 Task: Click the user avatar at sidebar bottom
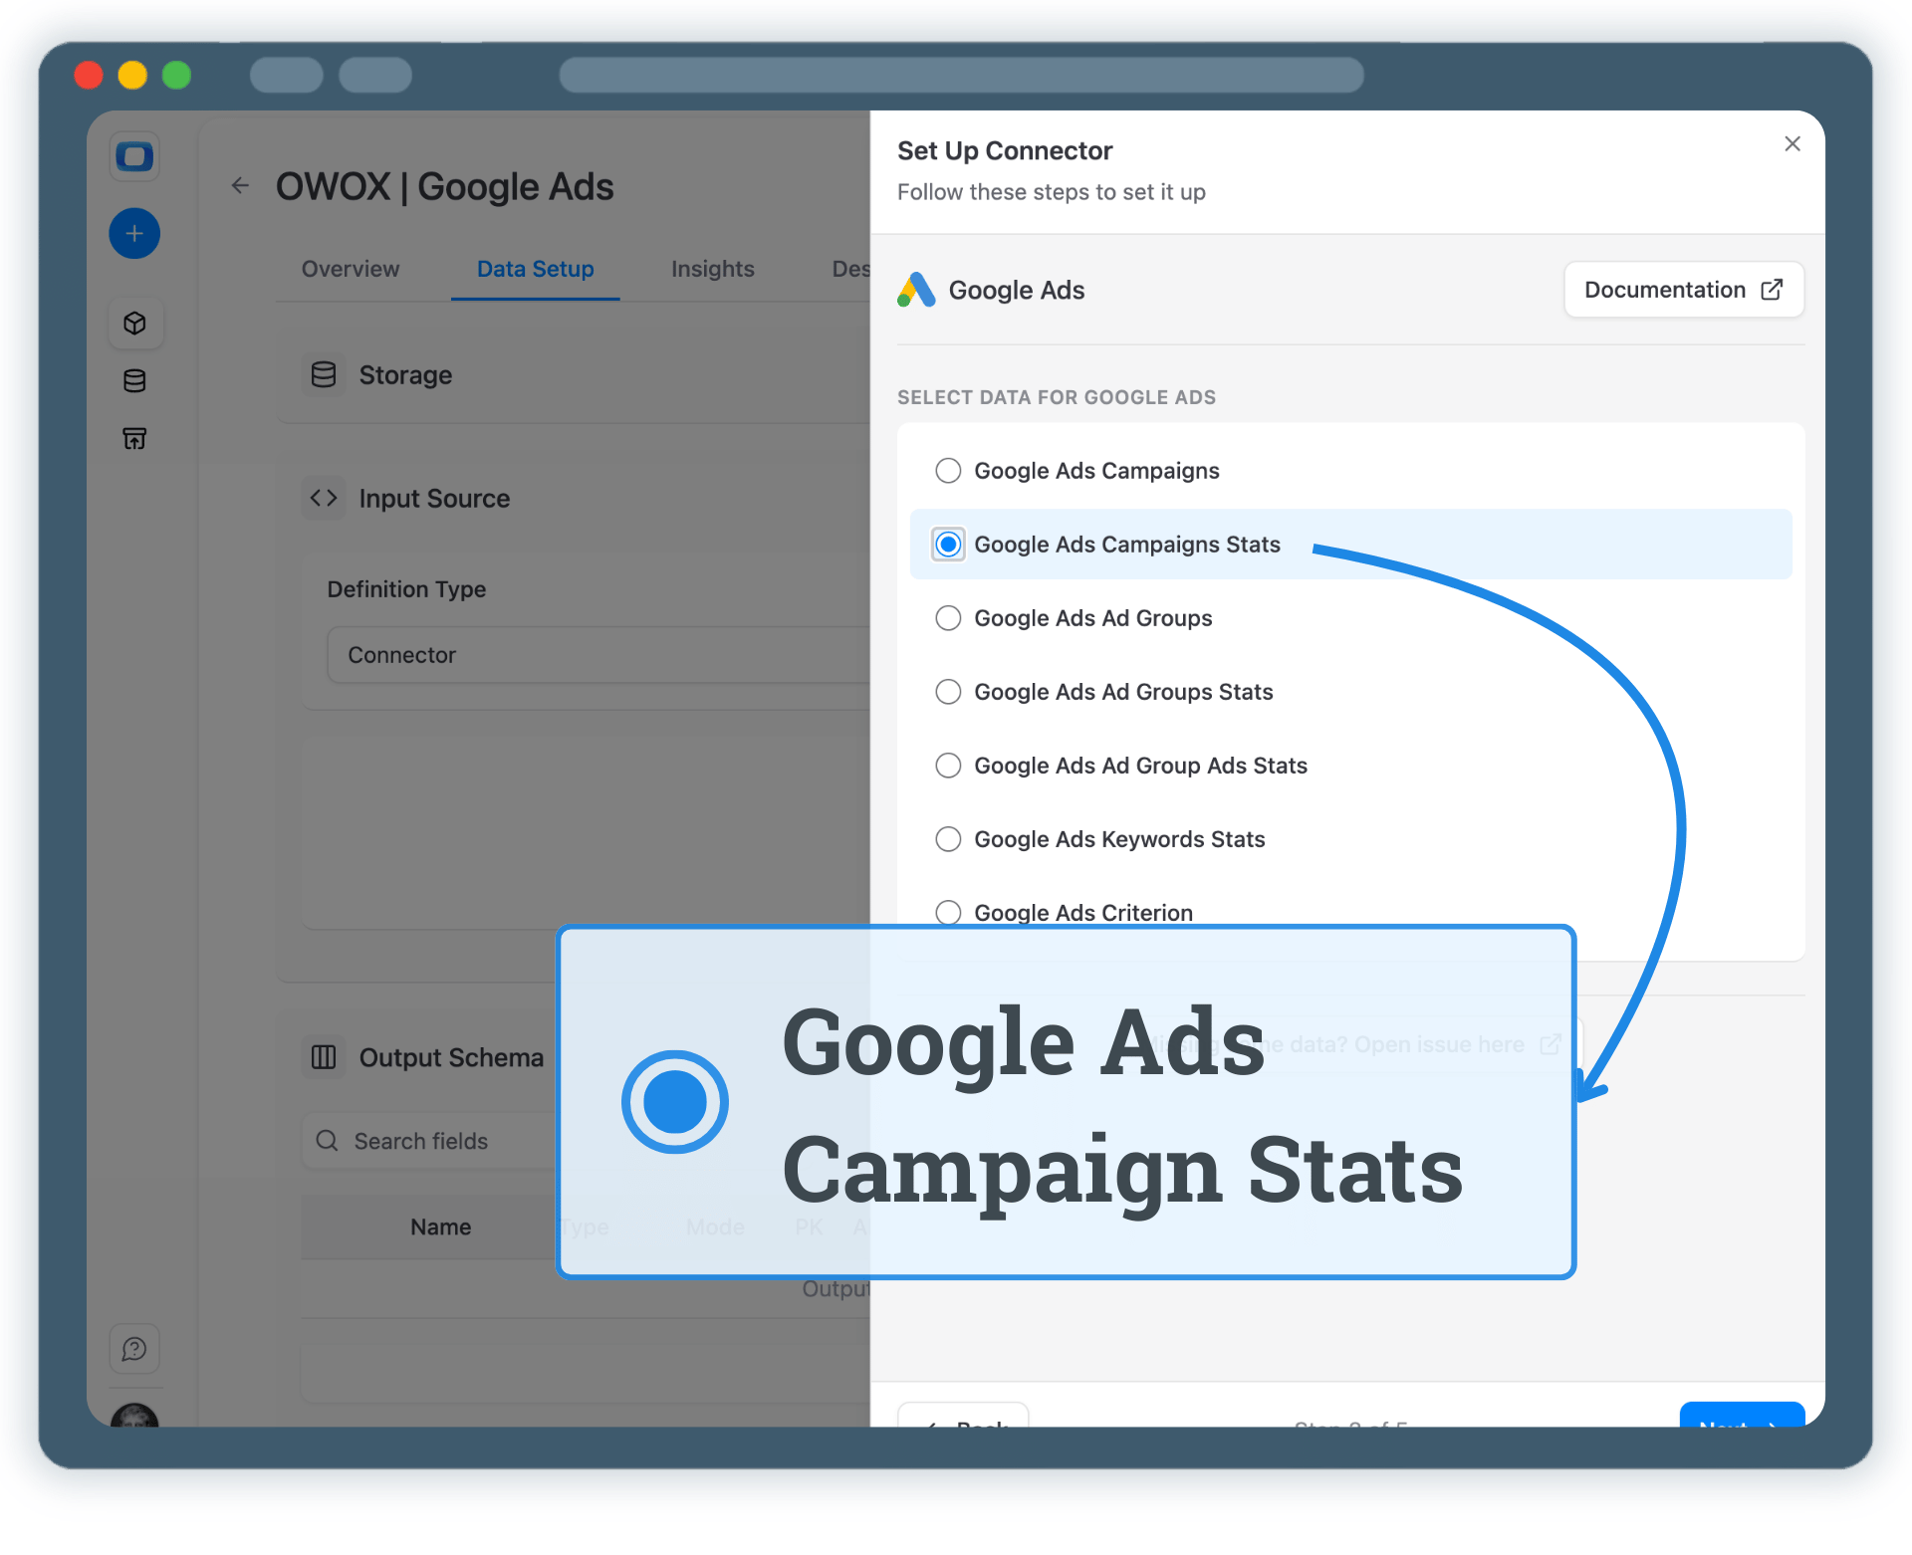134,1417
